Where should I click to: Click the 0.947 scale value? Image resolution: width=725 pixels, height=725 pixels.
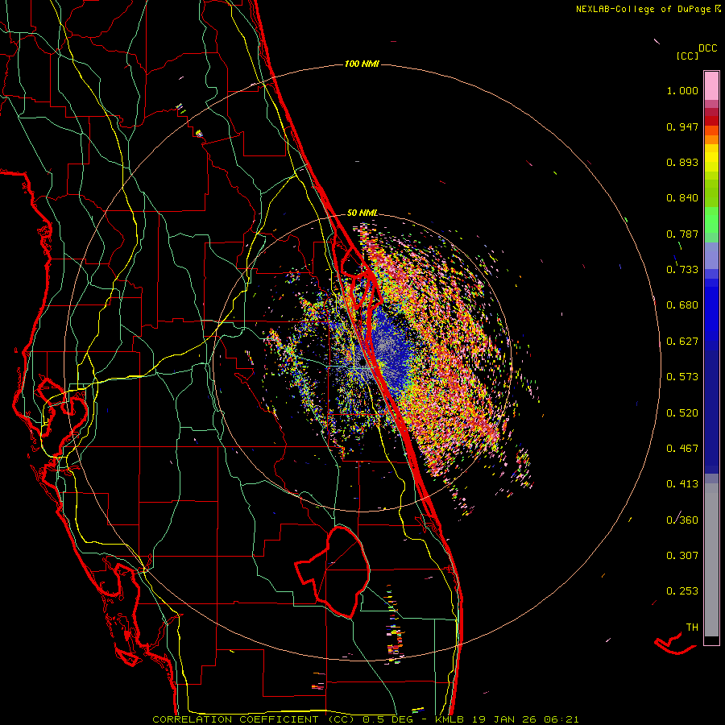tap(682, 126)
